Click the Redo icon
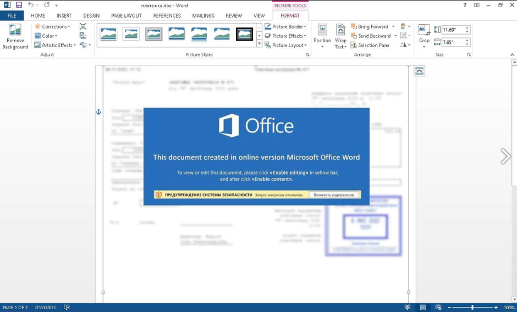The width and height of the screenshot is (517, 312). [x=47, y=5]
